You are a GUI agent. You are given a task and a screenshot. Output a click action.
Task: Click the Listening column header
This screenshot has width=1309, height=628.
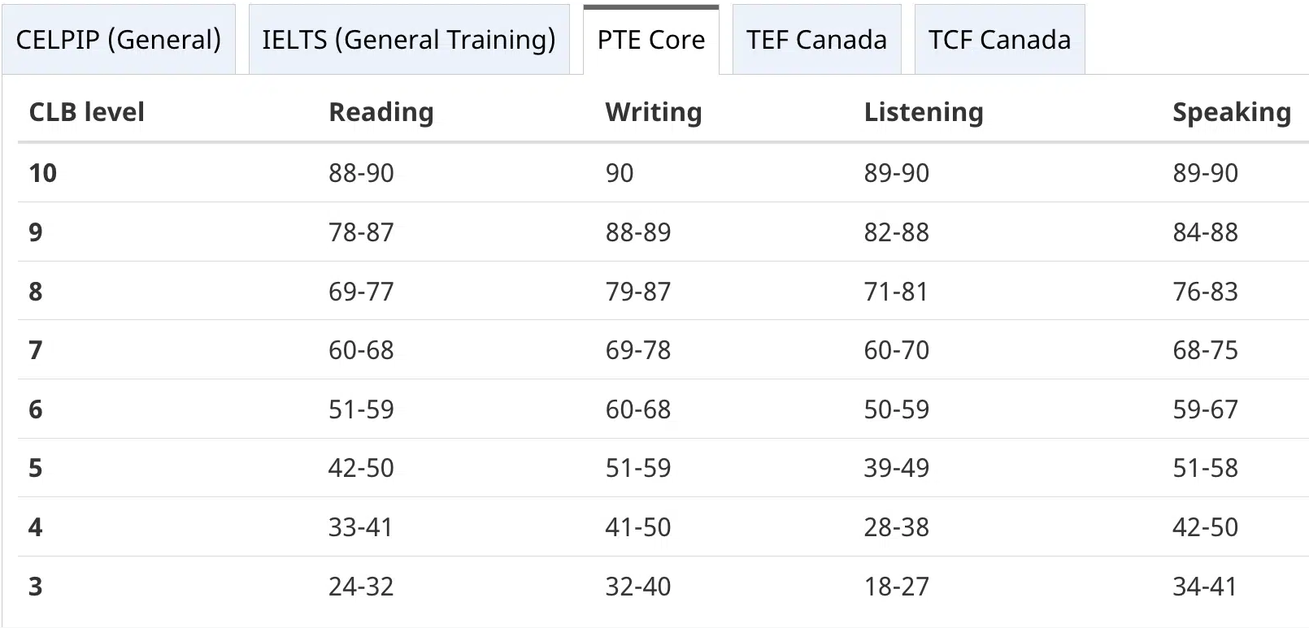pyautogui.click(x=924, y=112)
